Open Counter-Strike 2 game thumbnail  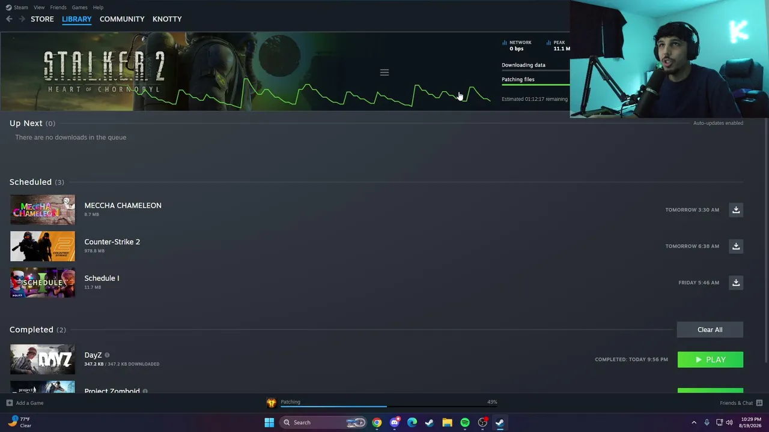[43, 246]
